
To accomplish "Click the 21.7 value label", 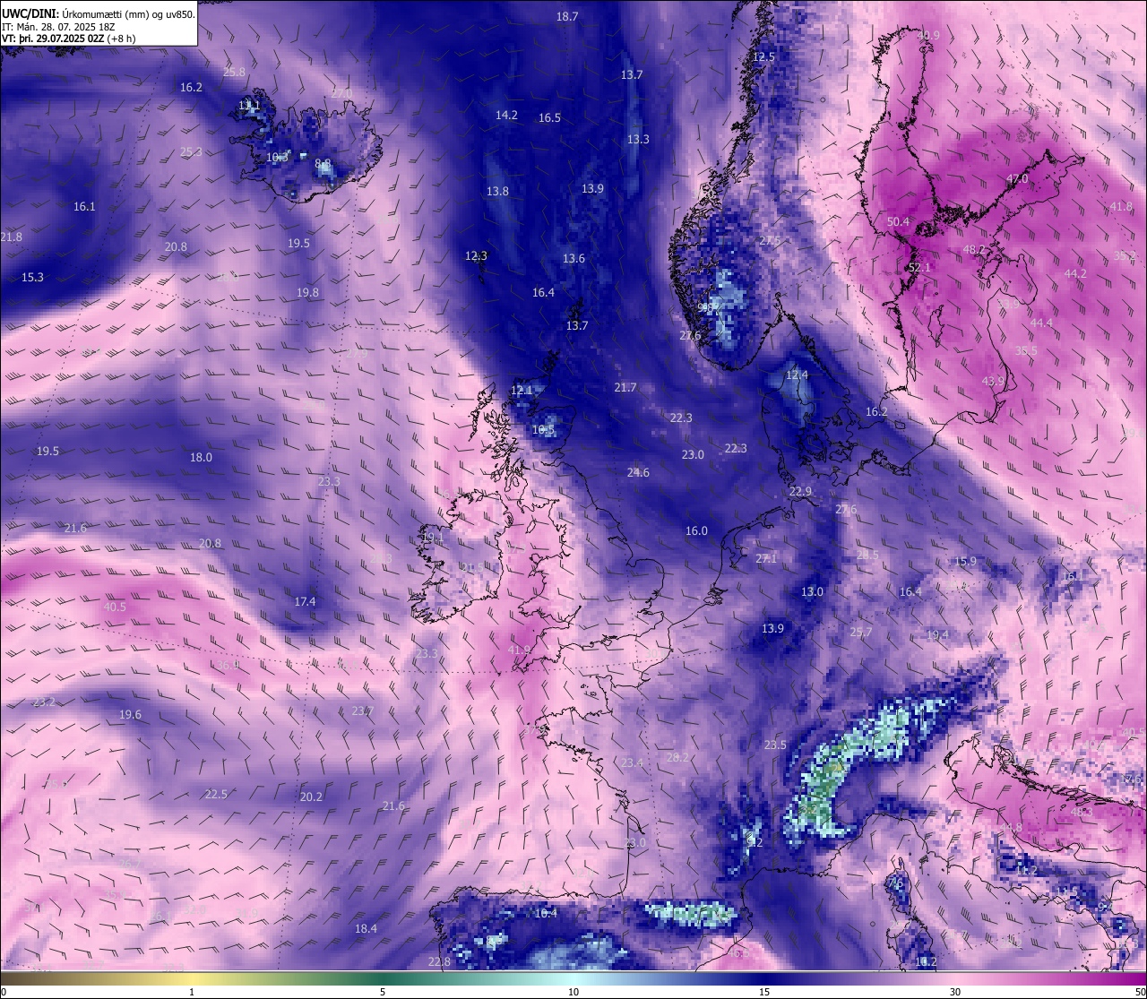I will 625,387.
